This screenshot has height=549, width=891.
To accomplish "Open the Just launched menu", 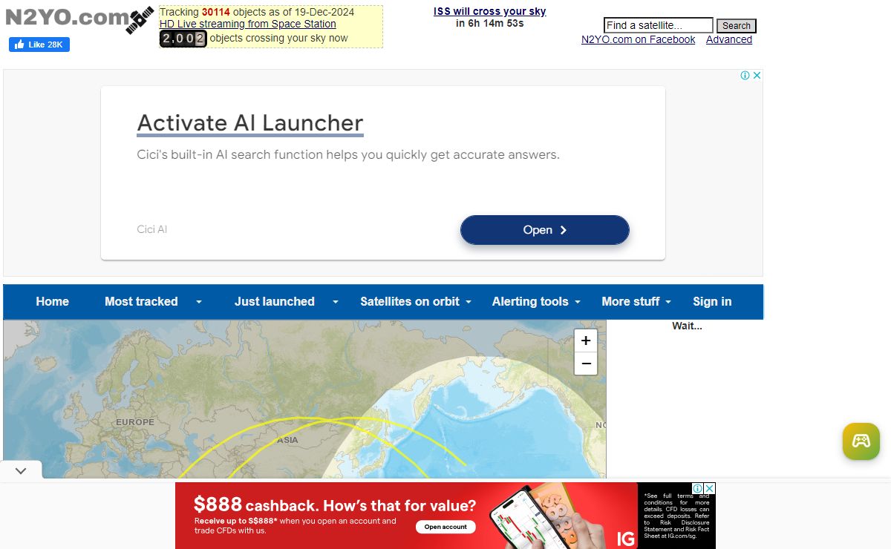I will coord(275,301).
